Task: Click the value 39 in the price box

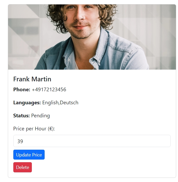Action: click(x=20, y=141)
